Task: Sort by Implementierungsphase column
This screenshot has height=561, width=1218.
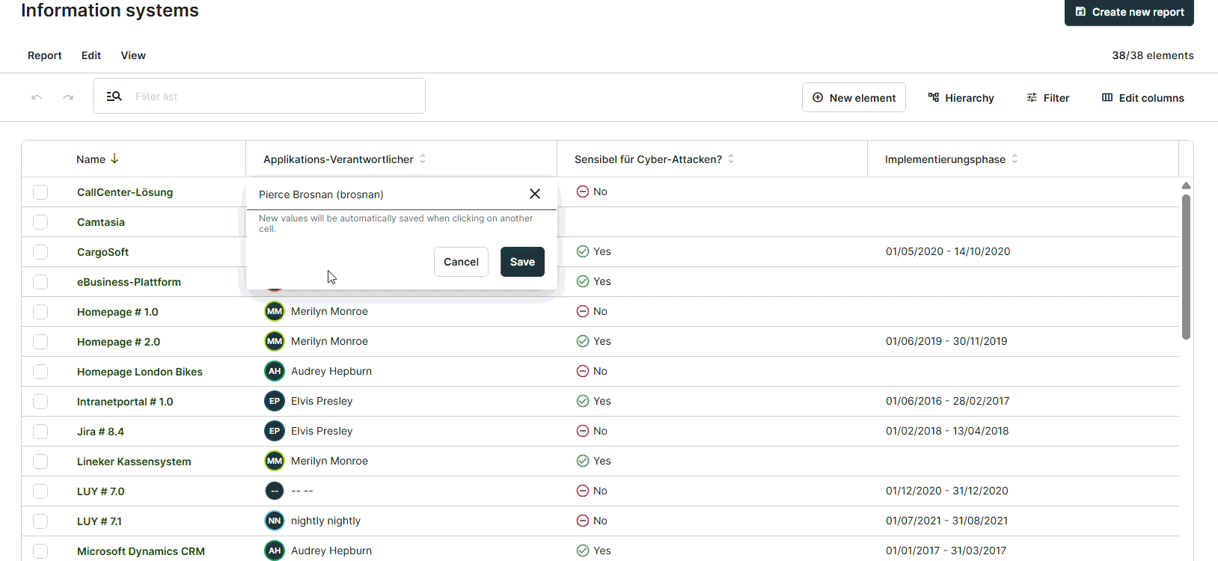Action: coord(951,159)
